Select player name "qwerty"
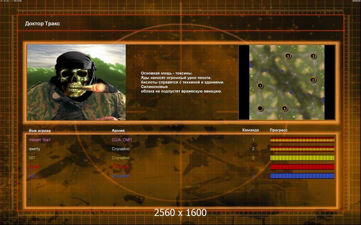Viewport: 361px width, 225px height. 34,149
